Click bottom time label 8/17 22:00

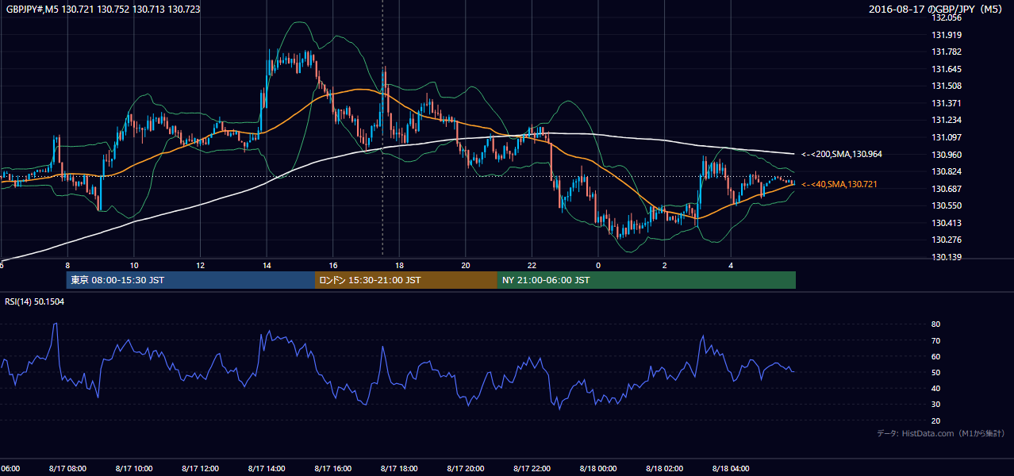coord(532,468)
